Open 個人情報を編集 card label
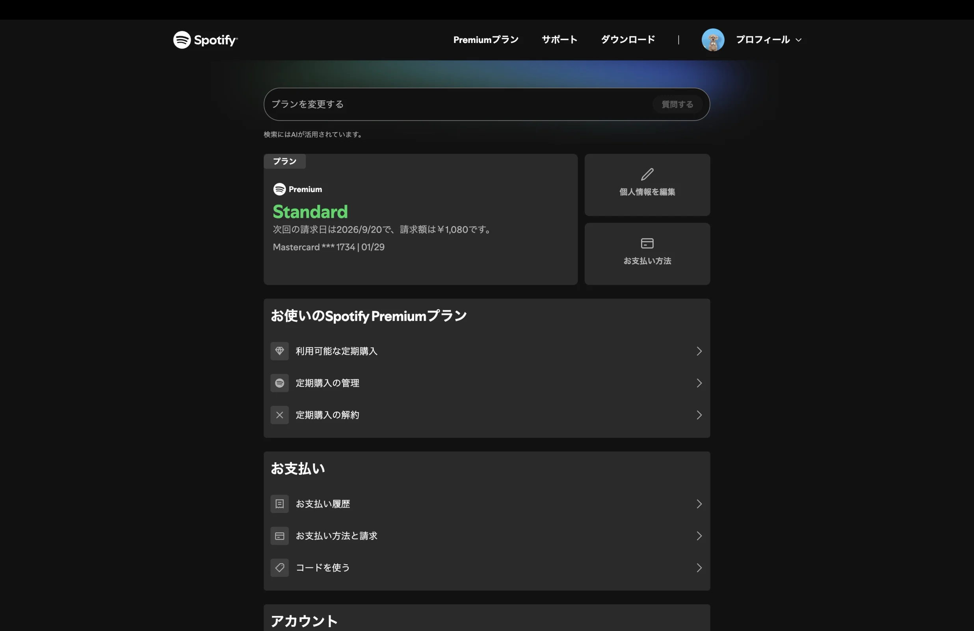 647,192
